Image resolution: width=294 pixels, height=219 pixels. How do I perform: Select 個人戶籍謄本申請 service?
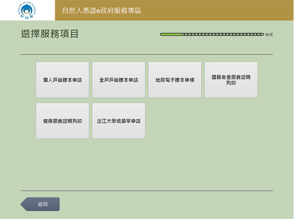(62, 80)
